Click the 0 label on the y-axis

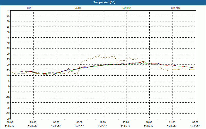click(9, 86)
